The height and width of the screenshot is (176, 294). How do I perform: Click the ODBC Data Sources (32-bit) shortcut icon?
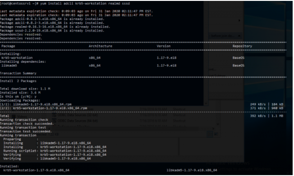click(54, 115)
